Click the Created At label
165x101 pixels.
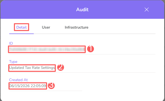point(19,80)
